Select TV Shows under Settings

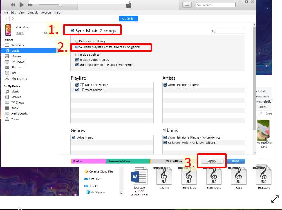tap(18, 62)
